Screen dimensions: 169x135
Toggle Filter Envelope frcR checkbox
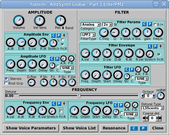point(159,55)
